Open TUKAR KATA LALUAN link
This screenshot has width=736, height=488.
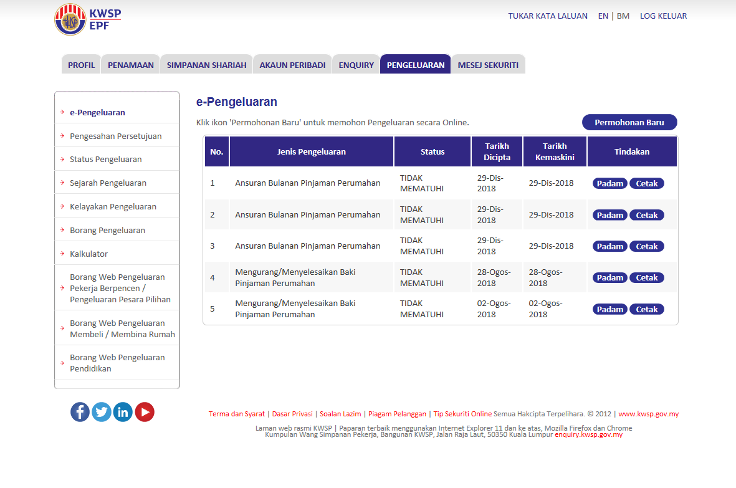548,16
